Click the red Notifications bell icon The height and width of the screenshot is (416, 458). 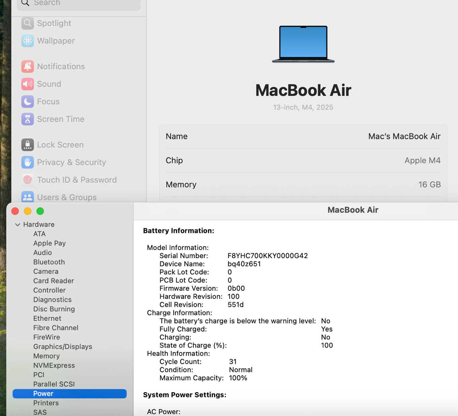pyautogui.click(x=28, y=66)
